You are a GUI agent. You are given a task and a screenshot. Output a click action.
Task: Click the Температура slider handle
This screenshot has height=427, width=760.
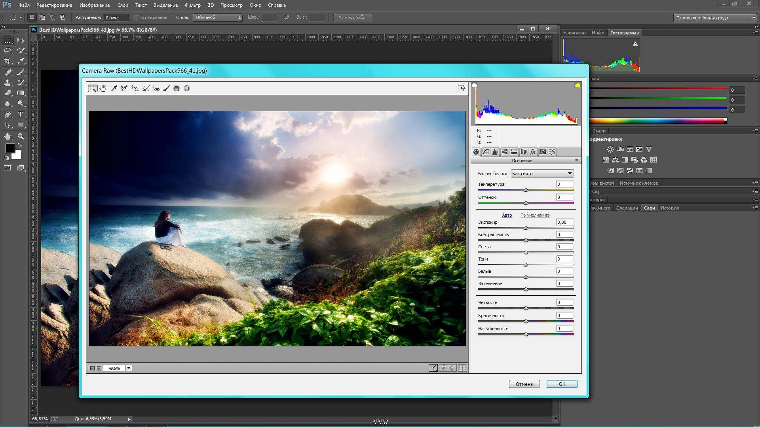[526, 190]
